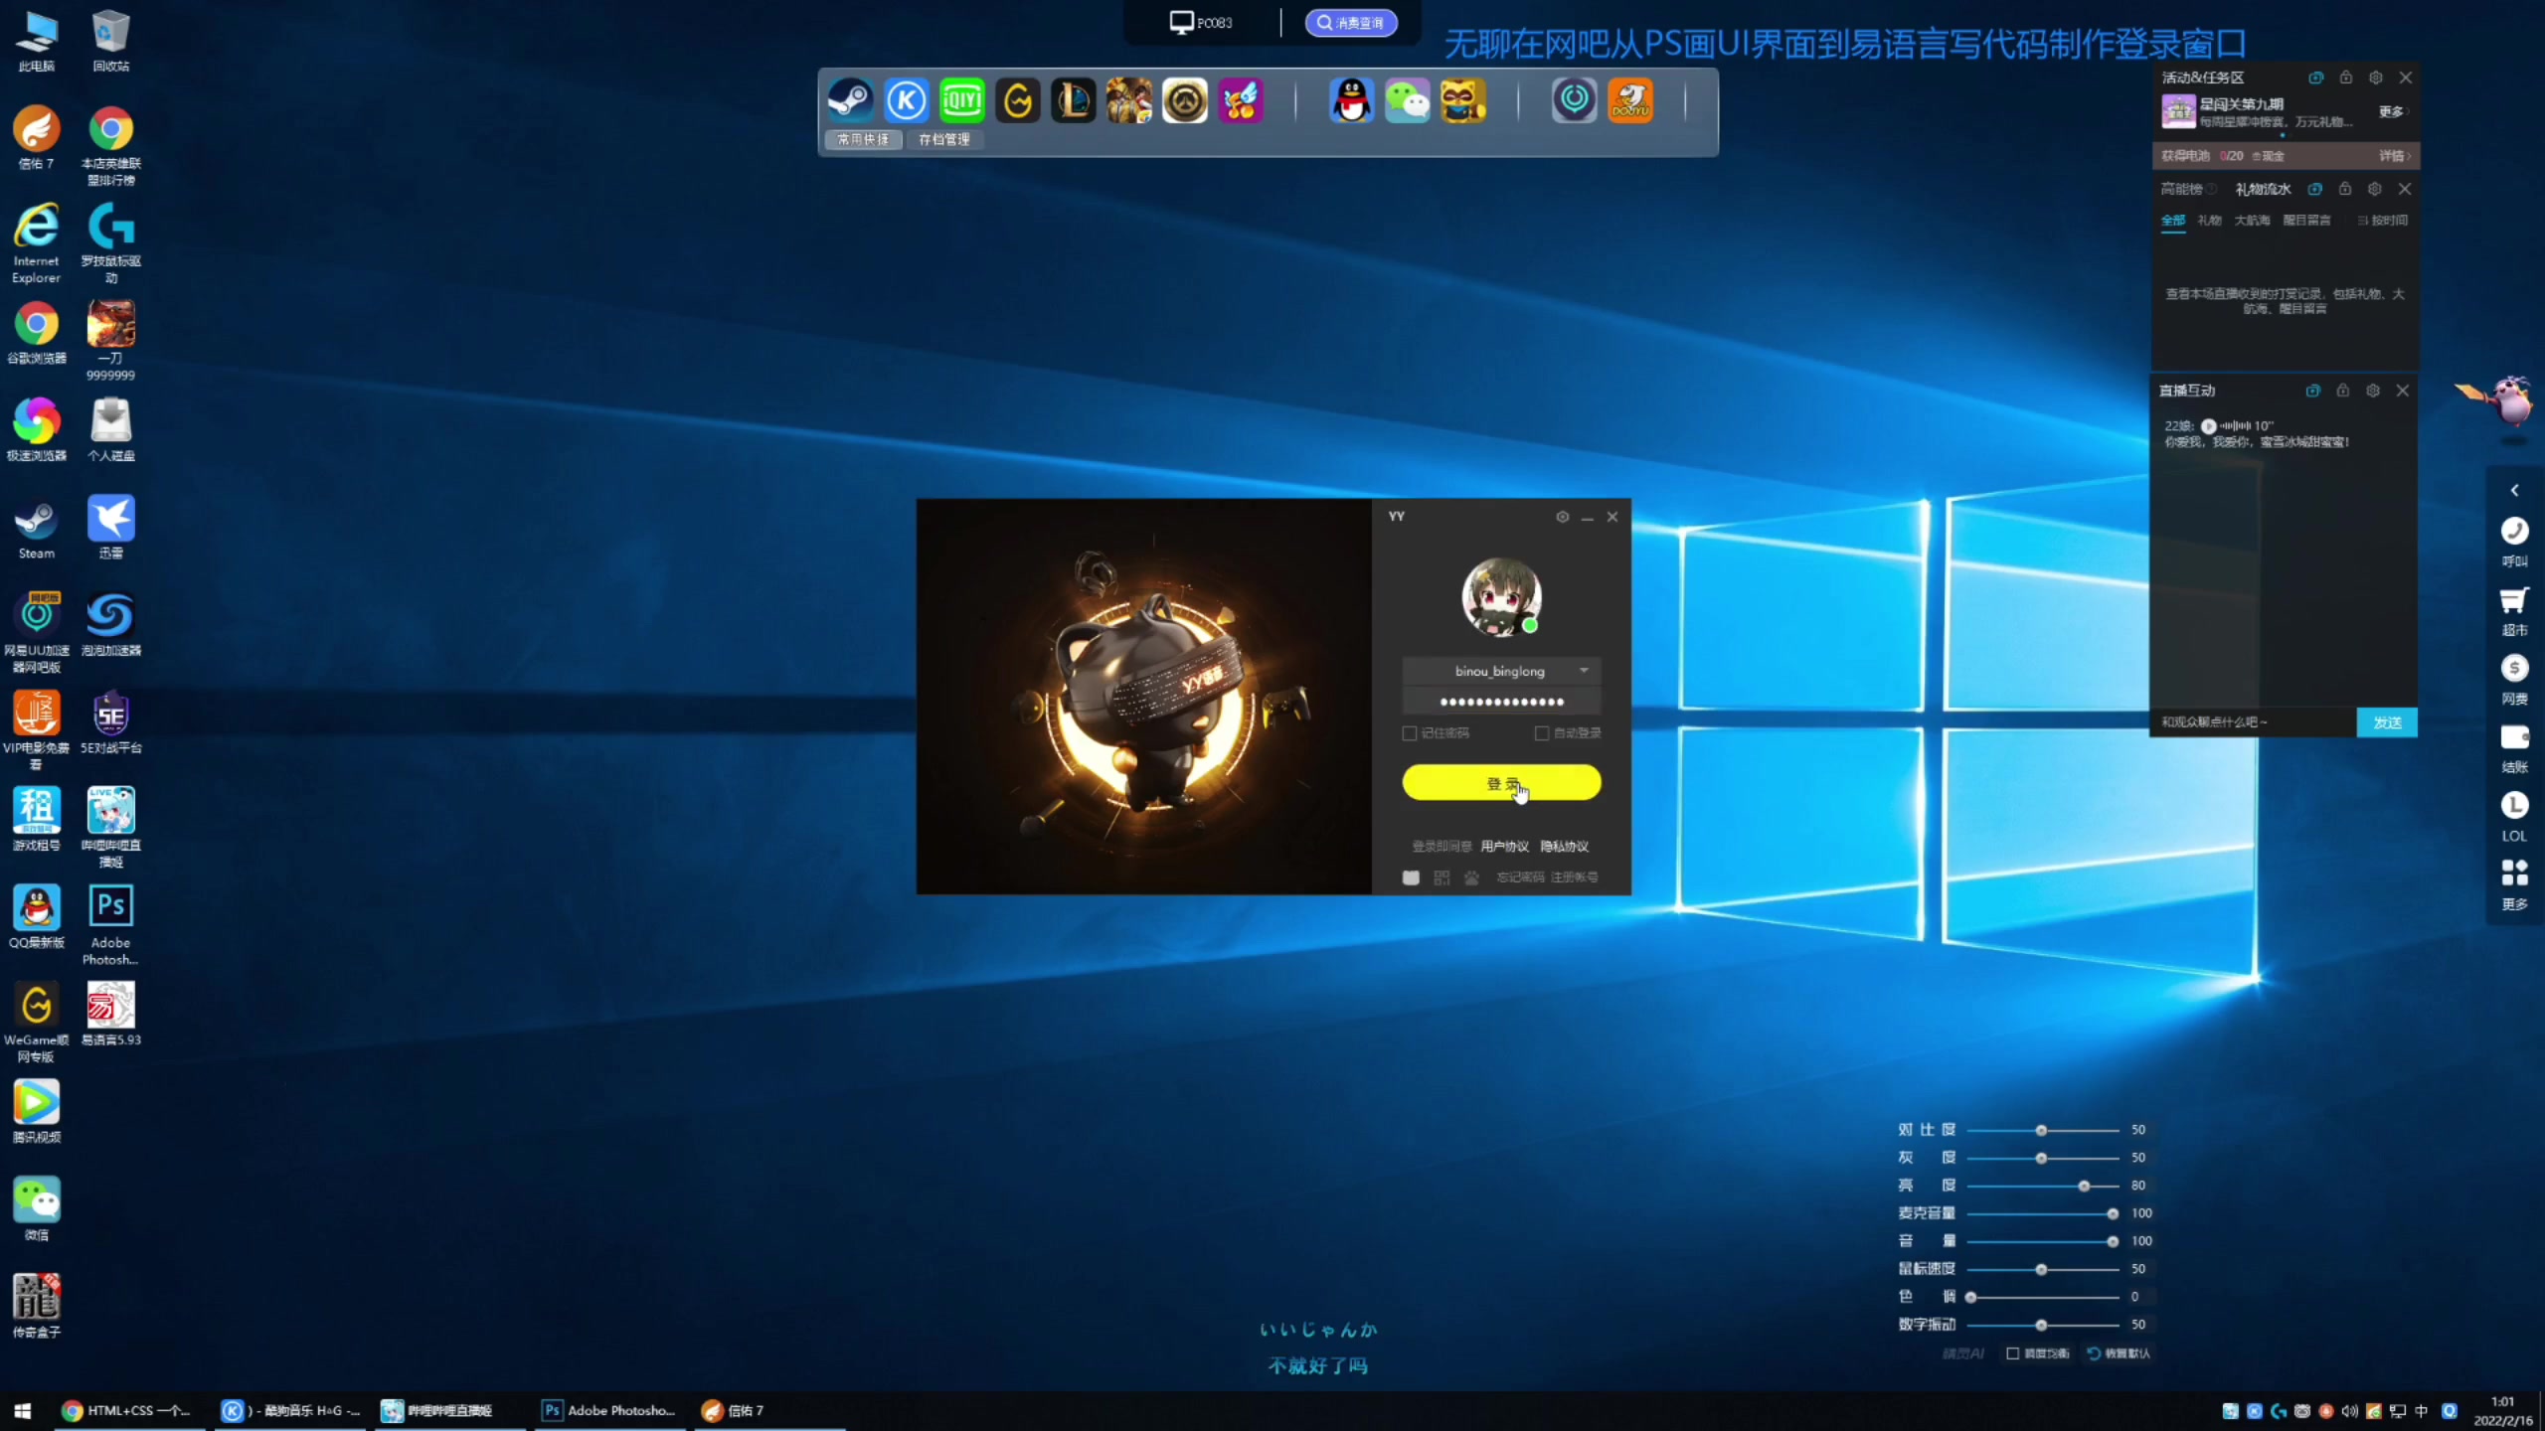
Task: Select the 醒目留言 tab in gift panel
Action: click(2306, 221)
